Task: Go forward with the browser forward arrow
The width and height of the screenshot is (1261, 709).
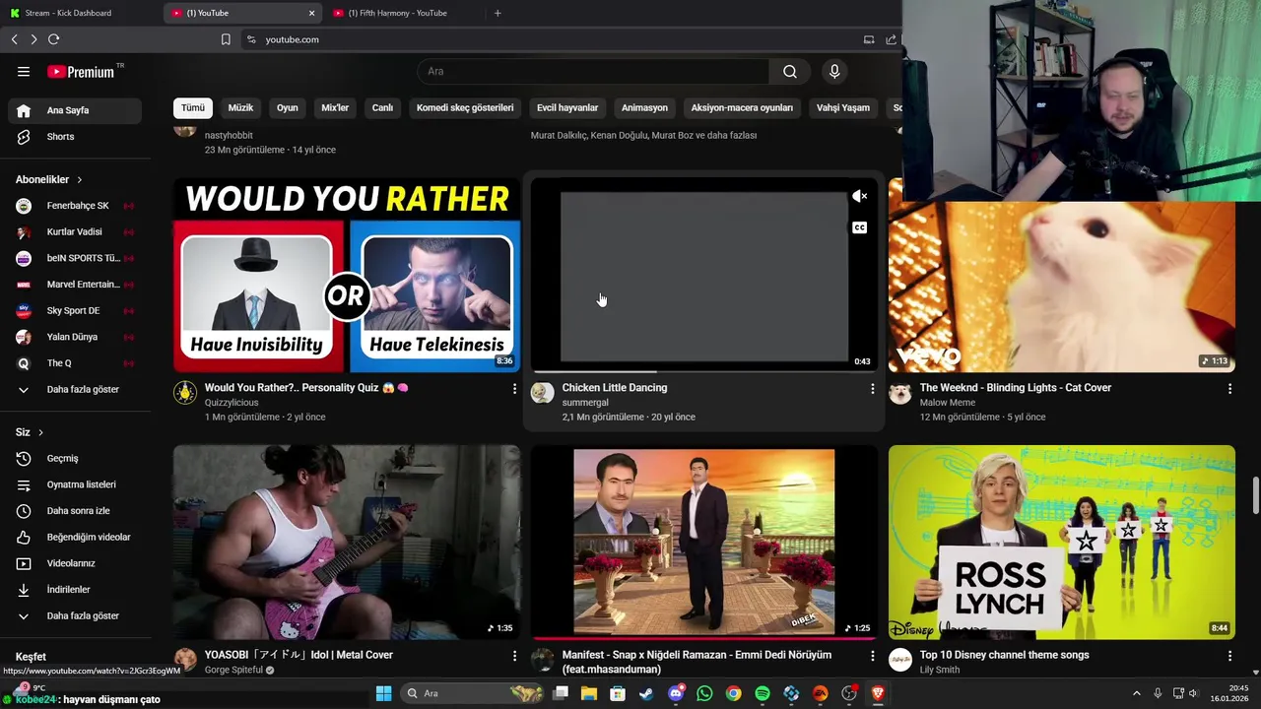Action: tap(33, 39)
